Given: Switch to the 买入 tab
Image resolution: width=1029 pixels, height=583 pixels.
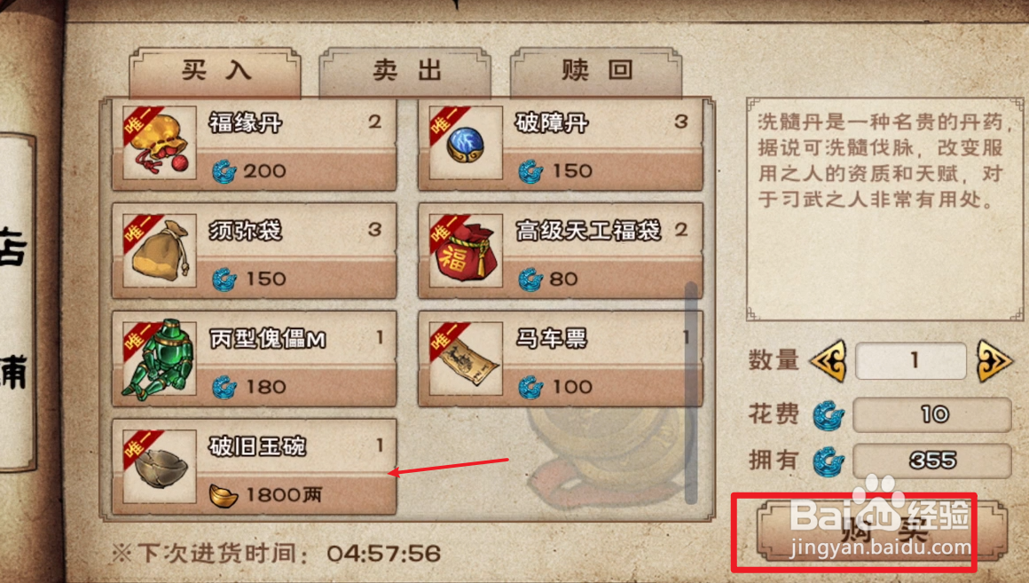Looking at the screenshot, I should tap(216, 71).
